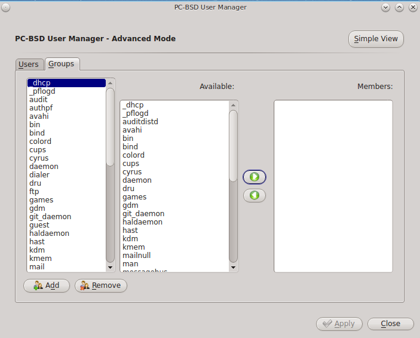420x338 pixels.
Task: Click groups list scroll-up arrow
Action: point(110,83)
